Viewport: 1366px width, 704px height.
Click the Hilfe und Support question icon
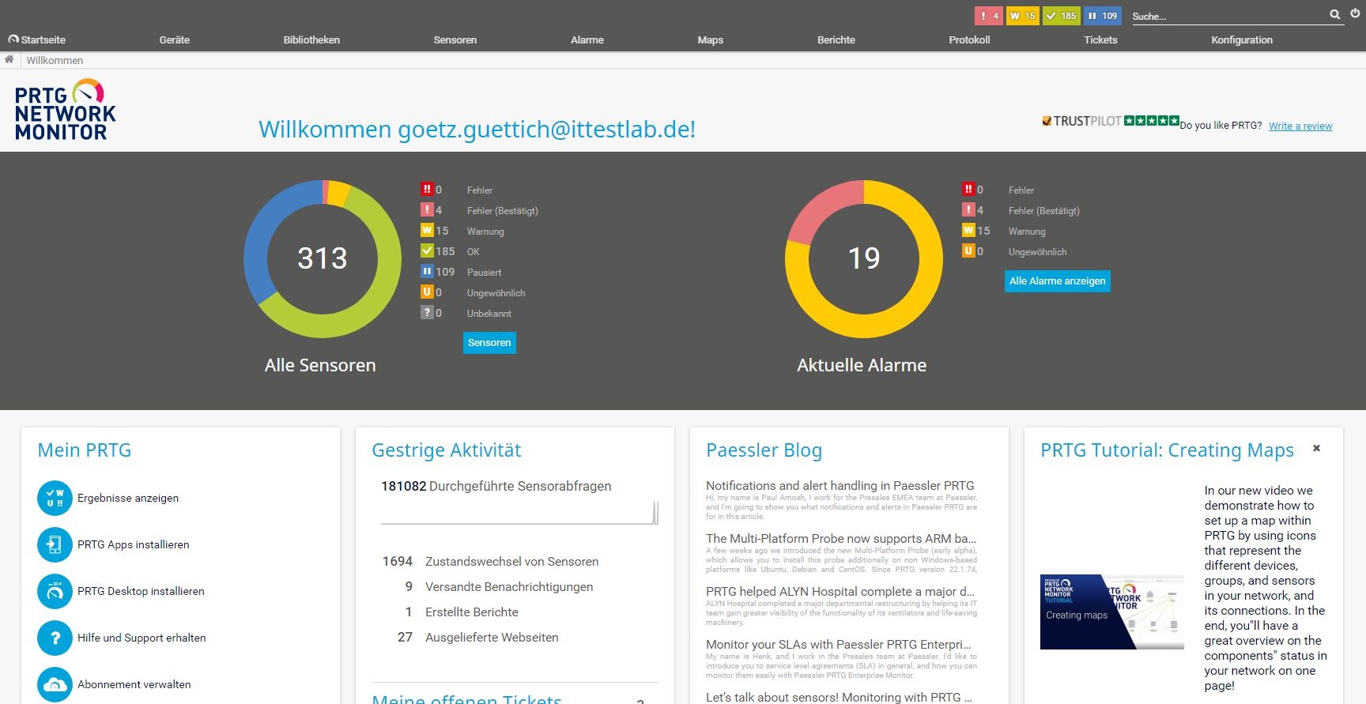point(55,638)
